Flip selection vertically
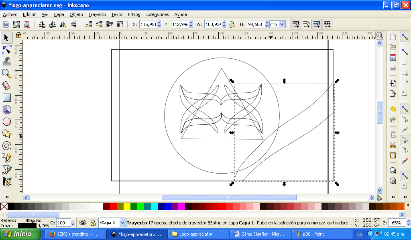Screen dimensions: 411x240 click(x=74, y=24)
